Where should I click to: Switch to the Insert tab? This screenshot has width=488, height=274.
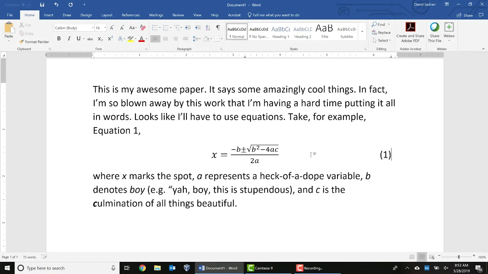click(x=48, y=15)
